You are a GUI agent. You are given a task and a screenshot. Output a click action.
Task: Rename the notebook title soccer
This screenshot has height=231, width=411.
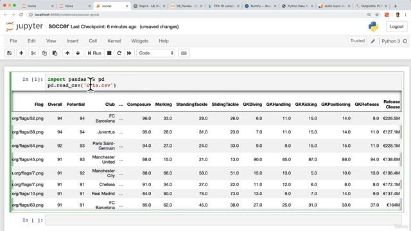[x=58, y=26]
